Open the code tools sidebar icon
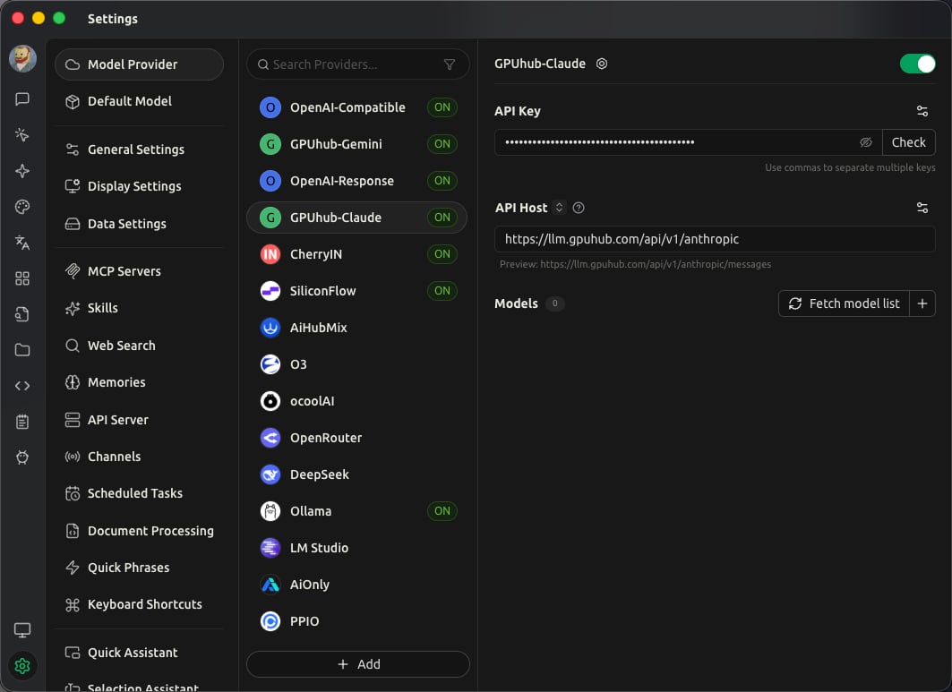Image resolution: width=952 pixels, height=692 pixels. [x=22, y=386]
